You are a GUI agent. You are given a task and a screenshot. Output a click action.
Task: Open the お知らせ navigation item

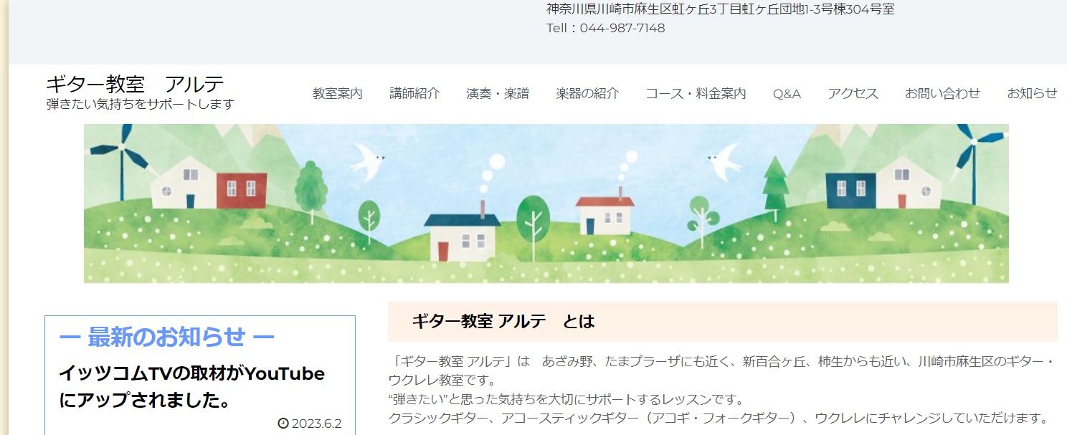click(x=1032, y=93)
